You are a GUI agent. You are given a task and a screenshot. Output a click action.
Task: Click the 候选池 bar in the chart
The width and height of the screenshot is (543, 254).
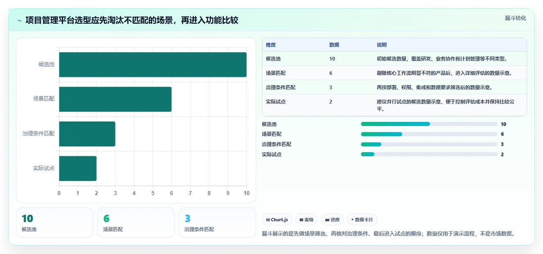click(153, 65)
